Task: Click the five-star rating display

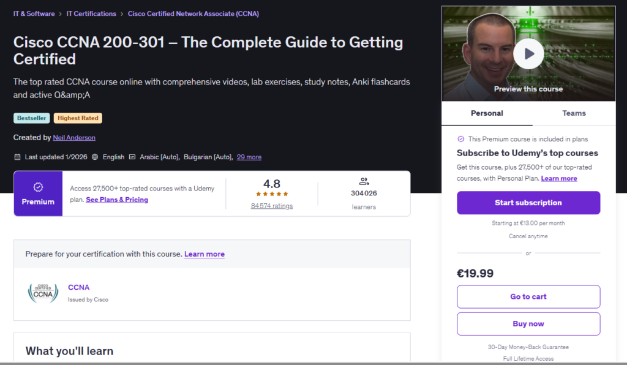Action: click(x=271, y=194)
